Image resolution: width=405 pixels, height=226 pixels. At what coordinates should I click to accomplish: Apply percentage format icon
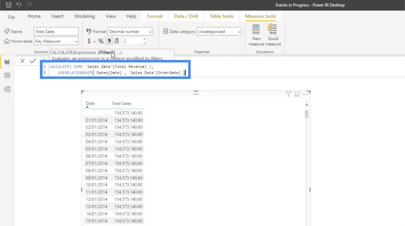[x=101, y=41]
